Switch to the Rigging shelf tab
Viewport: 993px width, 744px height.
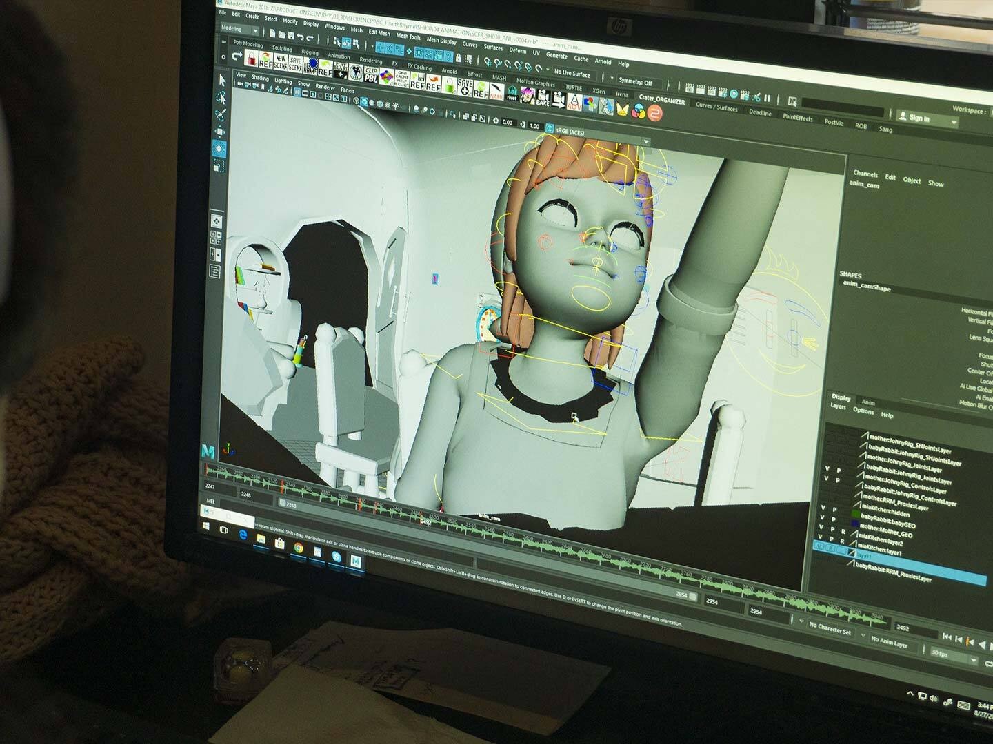pos(310,52)
